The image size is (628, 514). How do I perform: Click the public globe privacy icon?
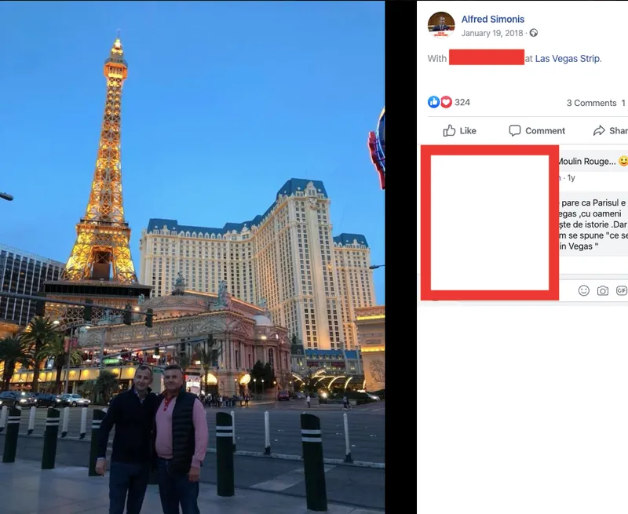tap(534, 33)
